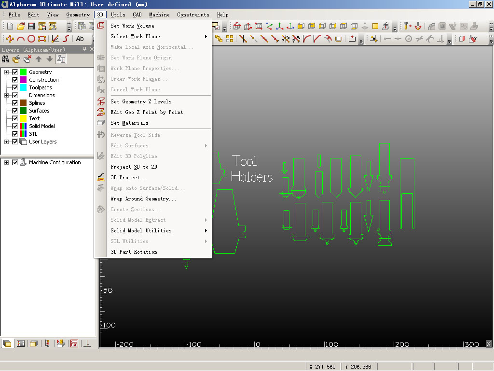The height and width of the screenshot is (371, 494).
Task: Select the Circle drawing tool
Action: 31,39
